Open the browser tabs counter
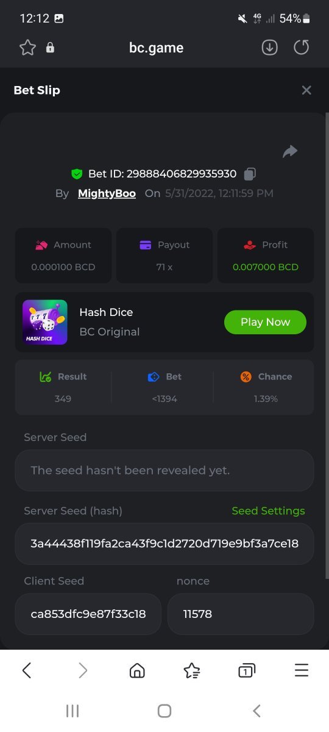329x732 pixels. point(246,671)
